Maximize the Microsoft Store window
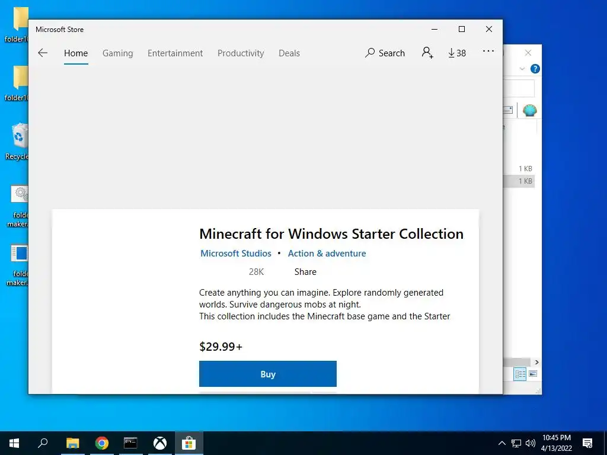The height and width of the screenshot is (455, 607). pos(461,29)
